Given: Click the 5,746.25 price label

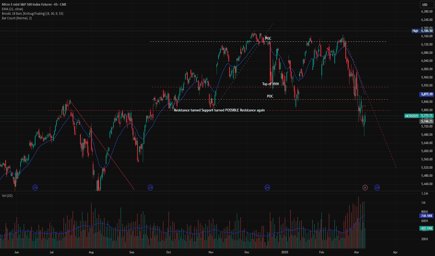Looking at the screenshot, I should 427,121.
